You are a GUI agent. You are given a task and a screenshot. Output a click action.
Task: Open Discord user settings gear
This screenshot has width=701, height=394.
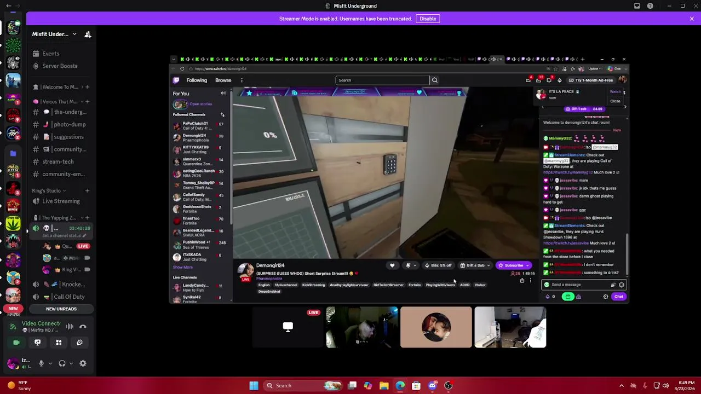(83, 363)
